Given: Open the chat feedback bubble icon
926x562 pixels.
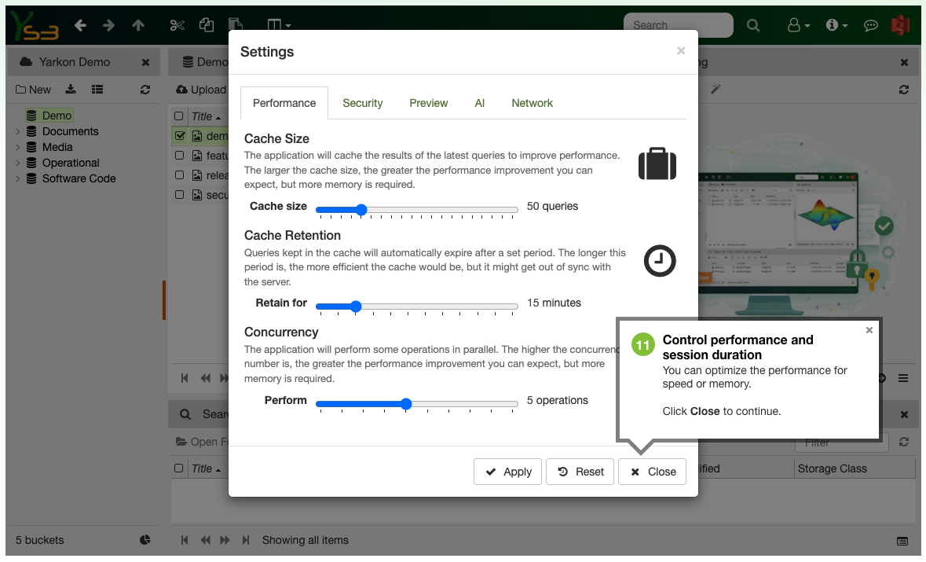Looking at the screenshot, I should point(870,25).
